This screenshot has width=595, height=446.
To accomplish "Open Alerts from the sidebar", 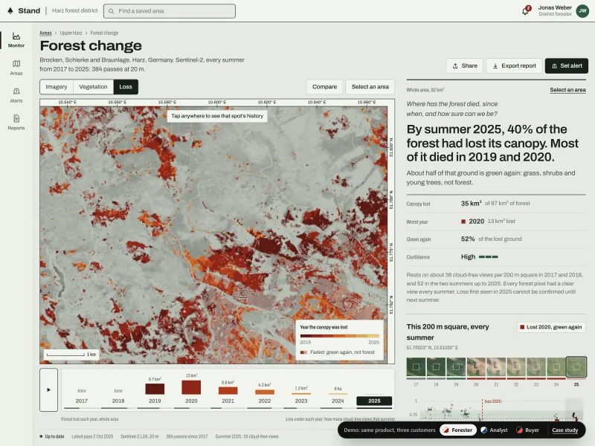I will click(x=16, y=95).
